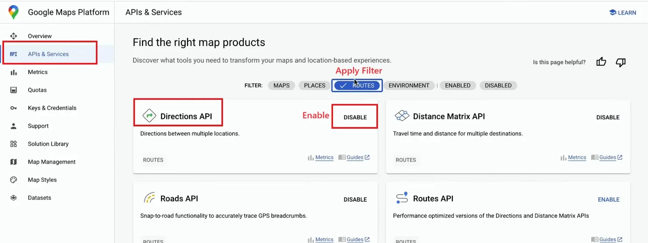The height and width of the screenshot is (243, 648).
Task: Click ENABLE on the Routes API card
Action: [x=609, y=200]
